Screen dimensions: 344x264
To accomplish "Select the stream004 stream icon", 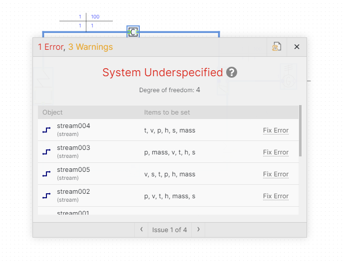I will (x=46, y=130).
